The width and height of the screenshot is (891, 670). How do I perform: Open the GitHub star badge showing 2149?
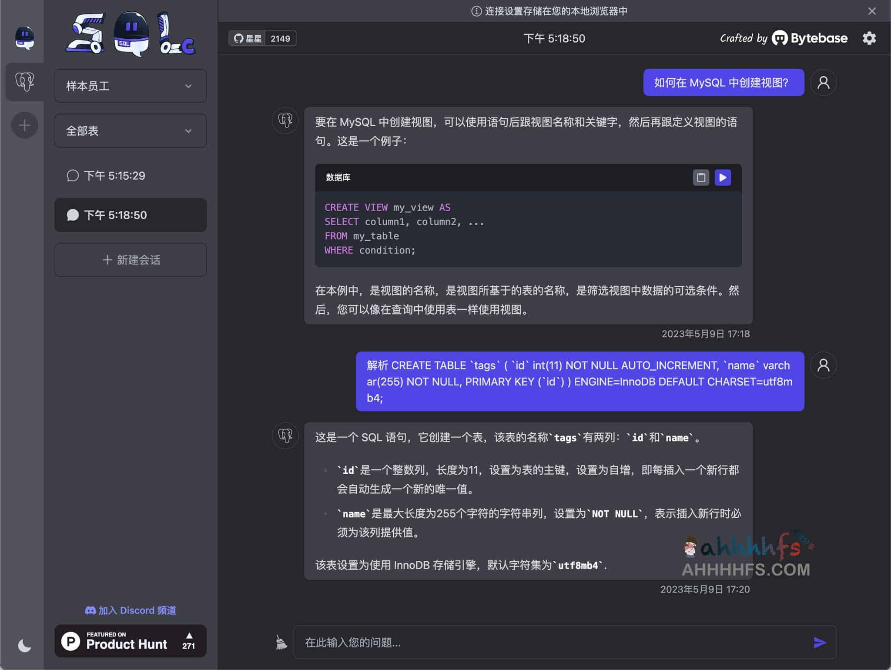pos(262,38)
